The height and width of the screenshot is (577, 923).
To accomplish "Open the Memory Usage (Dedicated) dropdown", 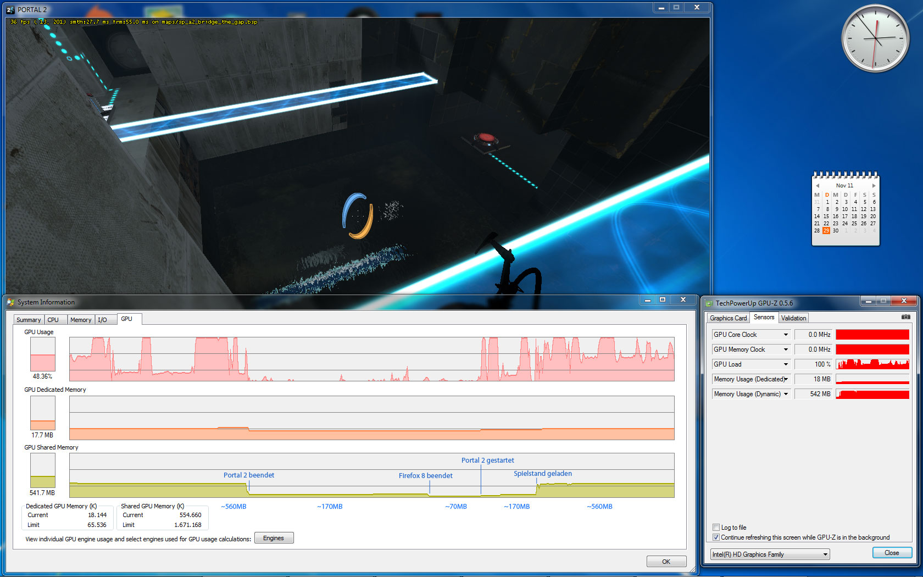I will tap(786, 379).
